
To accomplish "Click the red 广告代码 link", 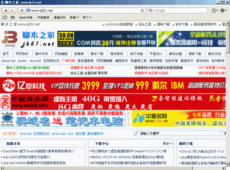I will [x=68, y=61].
